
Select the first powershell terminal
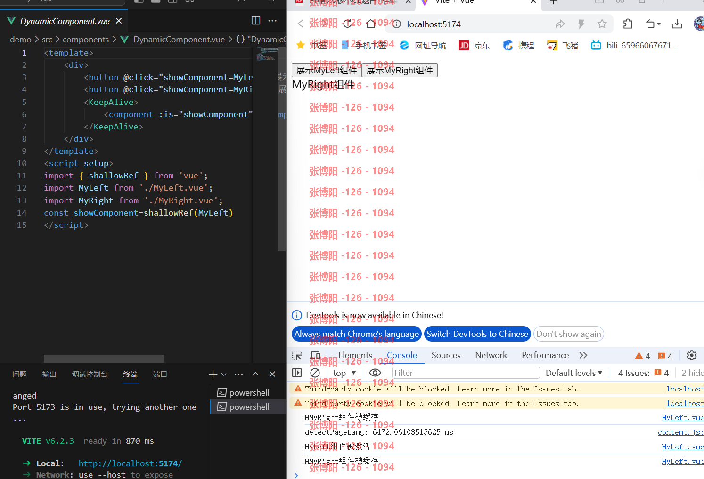(248, 392)
